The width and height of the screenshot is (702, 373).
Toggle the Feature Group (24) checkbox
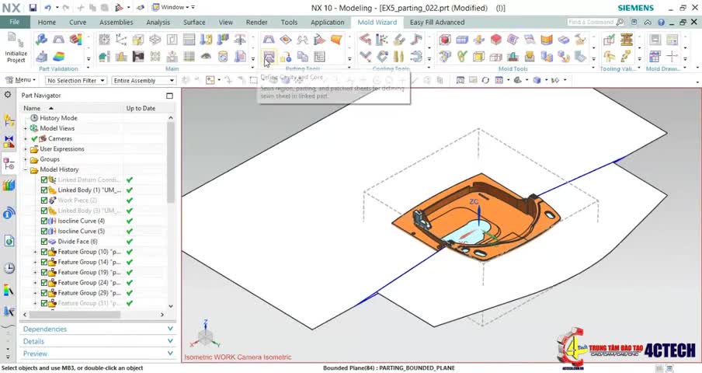coord(43,283)
